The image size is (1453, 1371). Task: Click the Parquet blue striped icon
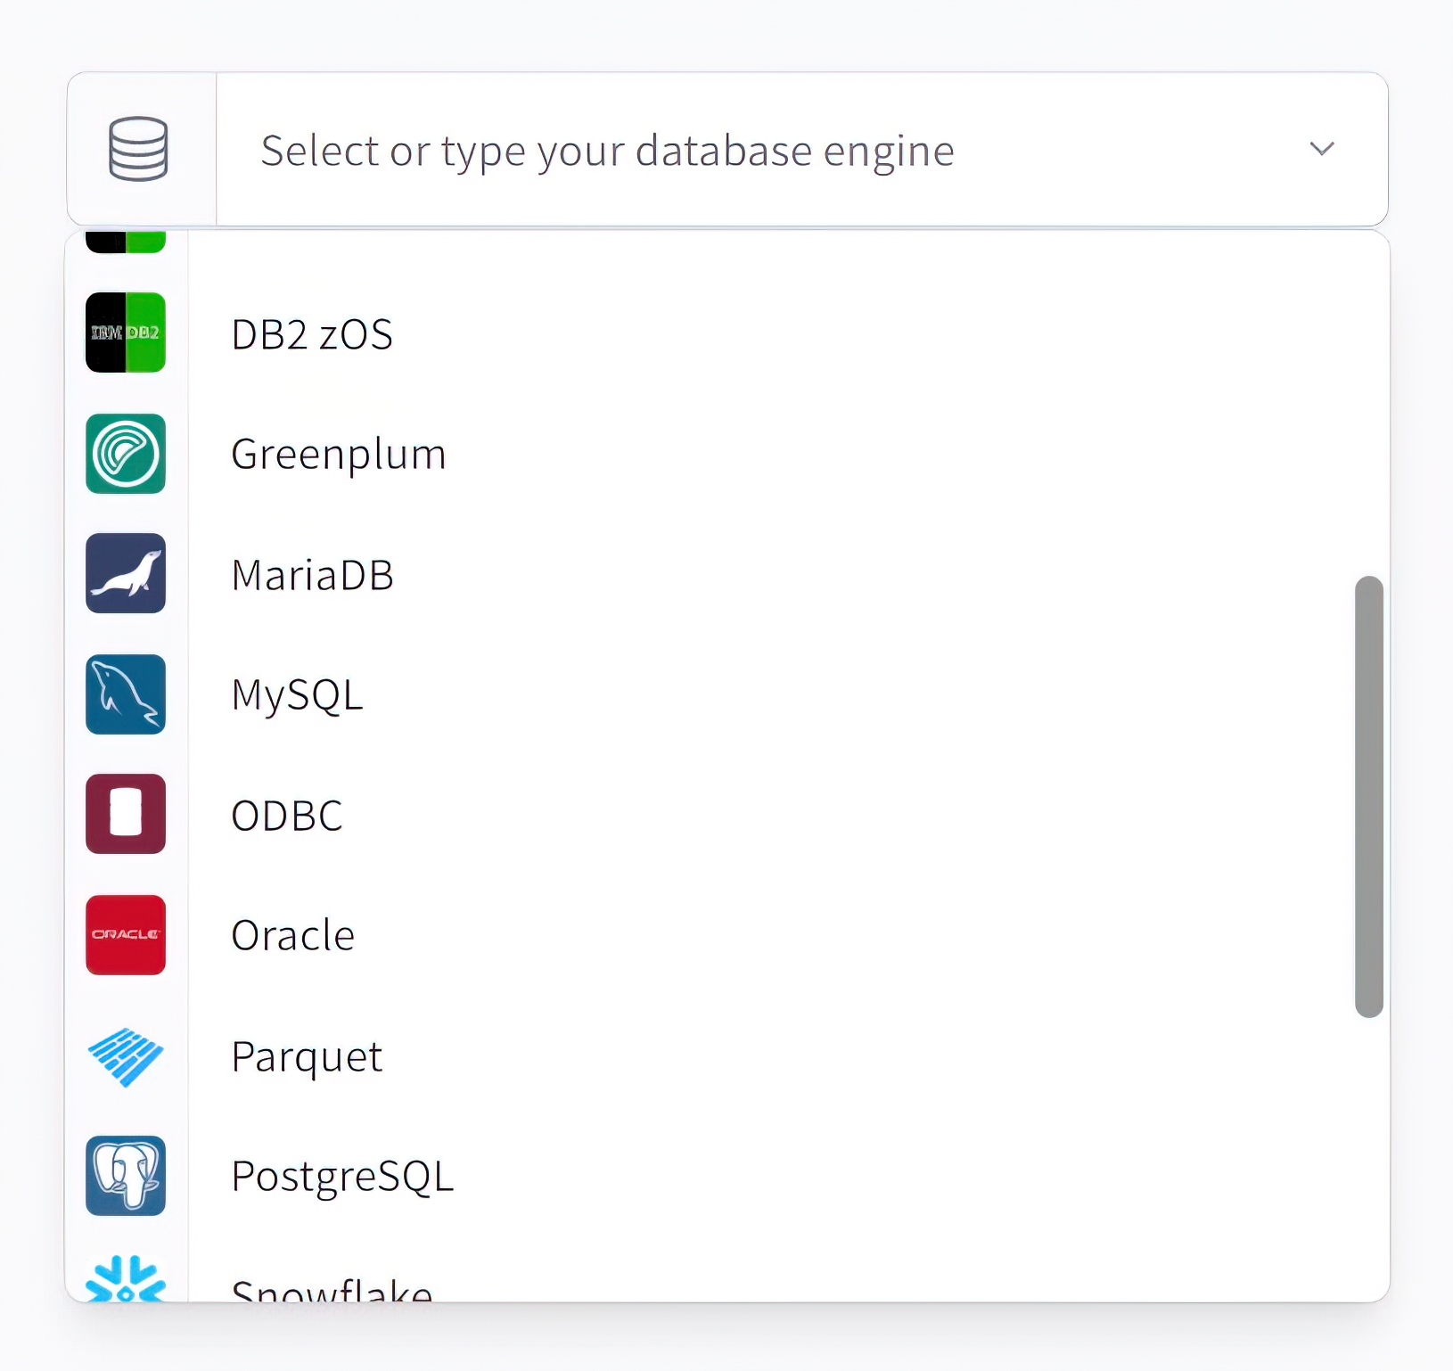(126, 1056)
